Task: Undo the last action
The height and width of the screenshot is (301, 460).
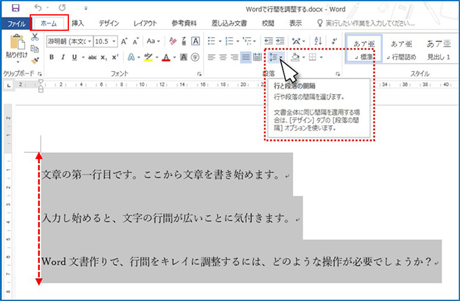Action: point(39,8)
